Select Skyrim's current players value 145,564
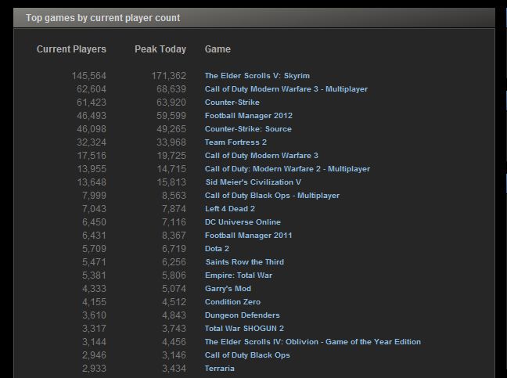 (89, 76)
